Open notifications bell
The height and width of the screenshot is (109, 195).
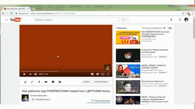tap(180, 19)
